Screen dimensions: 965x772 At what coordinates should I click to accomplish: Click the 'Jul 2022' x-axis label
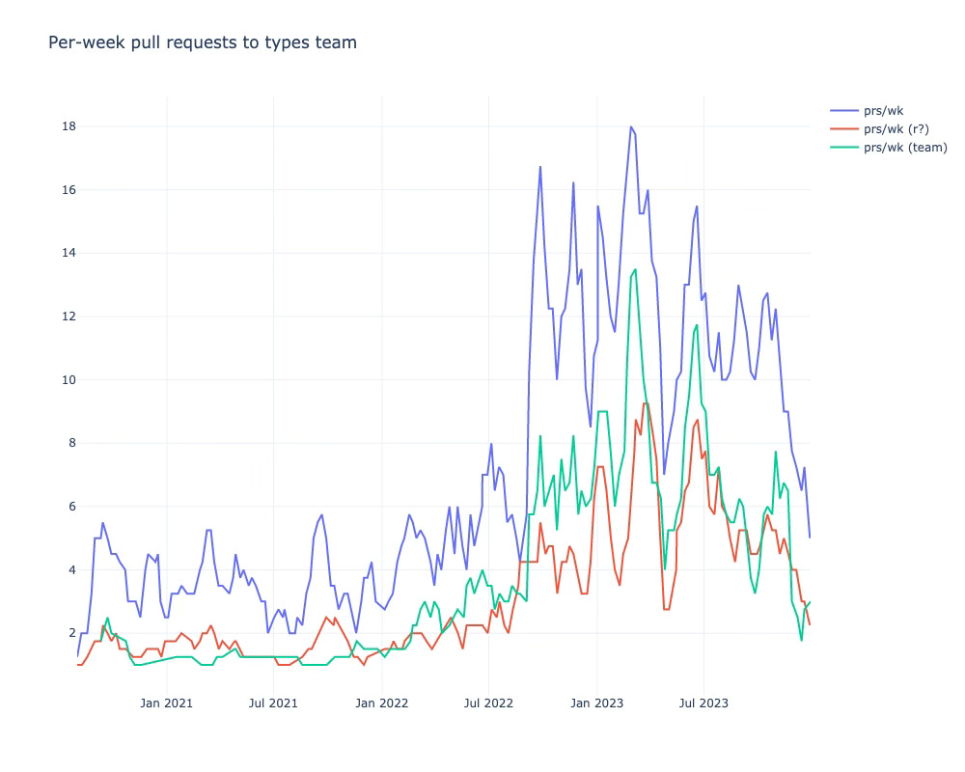coord(488,703)
